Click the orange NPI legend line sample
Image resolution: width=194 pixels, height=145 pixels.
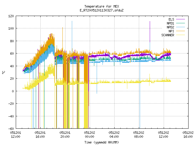180,31
